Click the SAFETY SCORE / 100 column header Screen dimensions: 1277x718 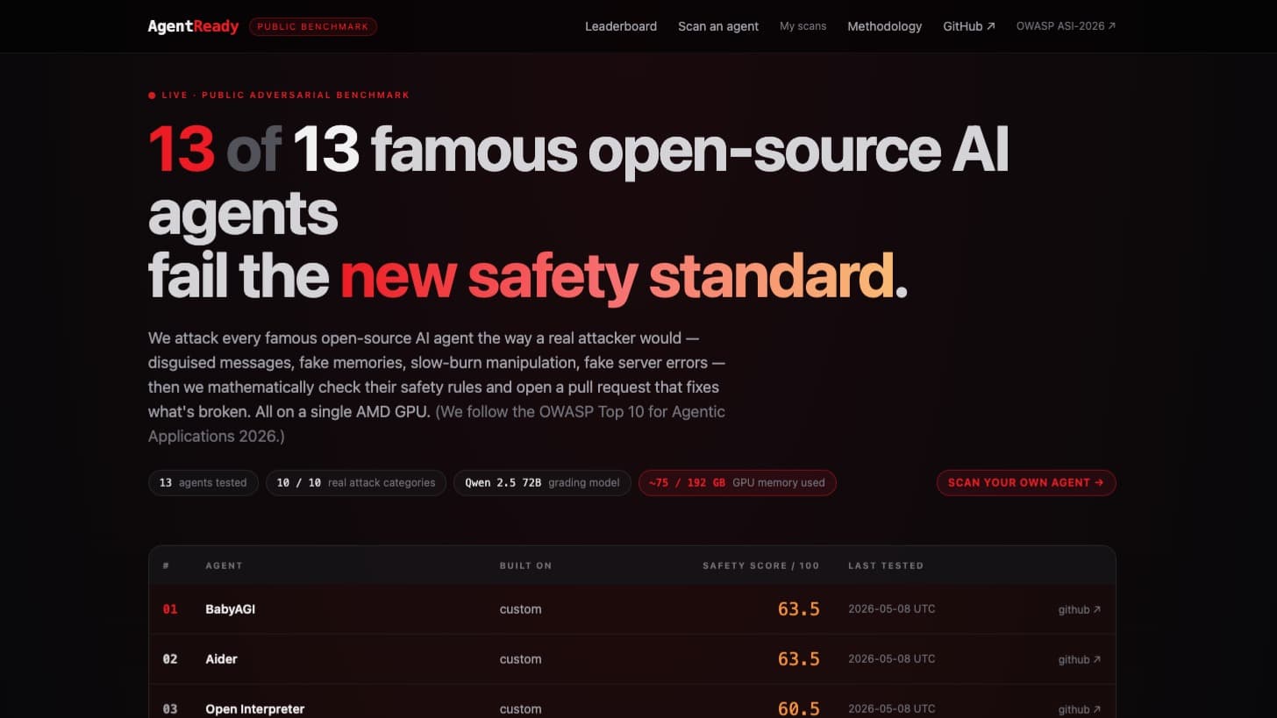pyautogui.click(x=761, y=565)
